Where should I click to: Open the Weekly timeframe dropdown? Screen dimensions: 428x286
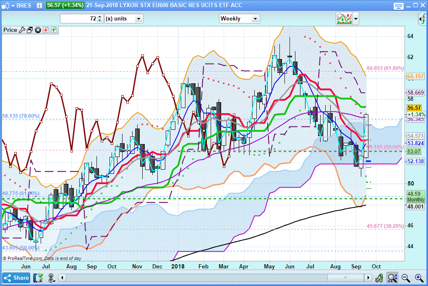coord(239,18)
